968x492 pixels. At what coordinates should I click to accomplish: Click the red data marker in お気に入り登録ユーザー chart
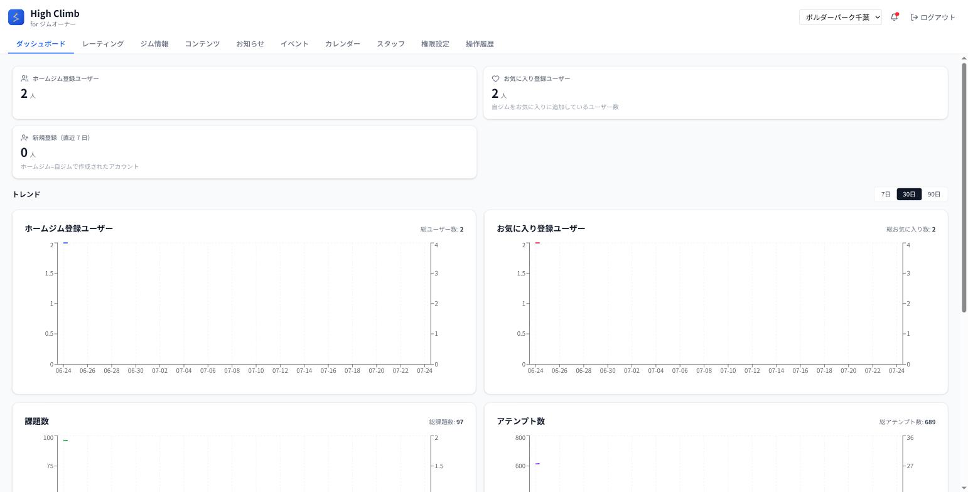click(537, 243)
